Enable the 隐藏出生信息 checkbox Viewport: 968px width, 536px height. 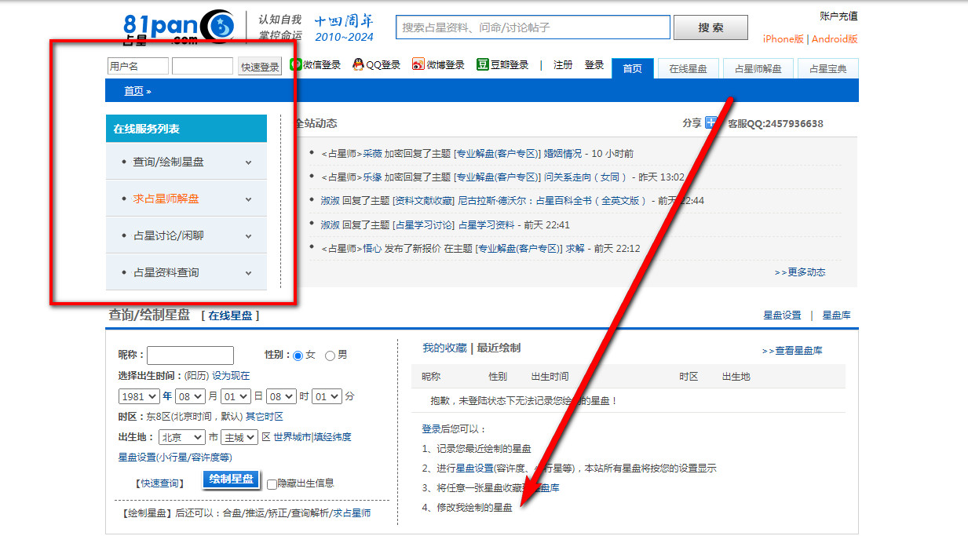pyautogui.click(x=272, y=484)
